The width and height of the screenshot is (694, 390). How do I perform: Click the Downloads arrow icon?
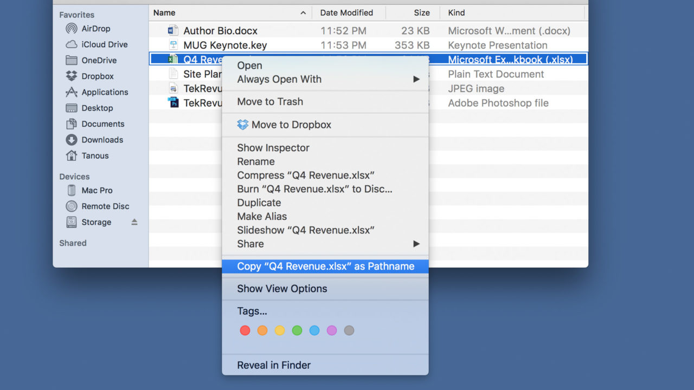tap(72, 140)
